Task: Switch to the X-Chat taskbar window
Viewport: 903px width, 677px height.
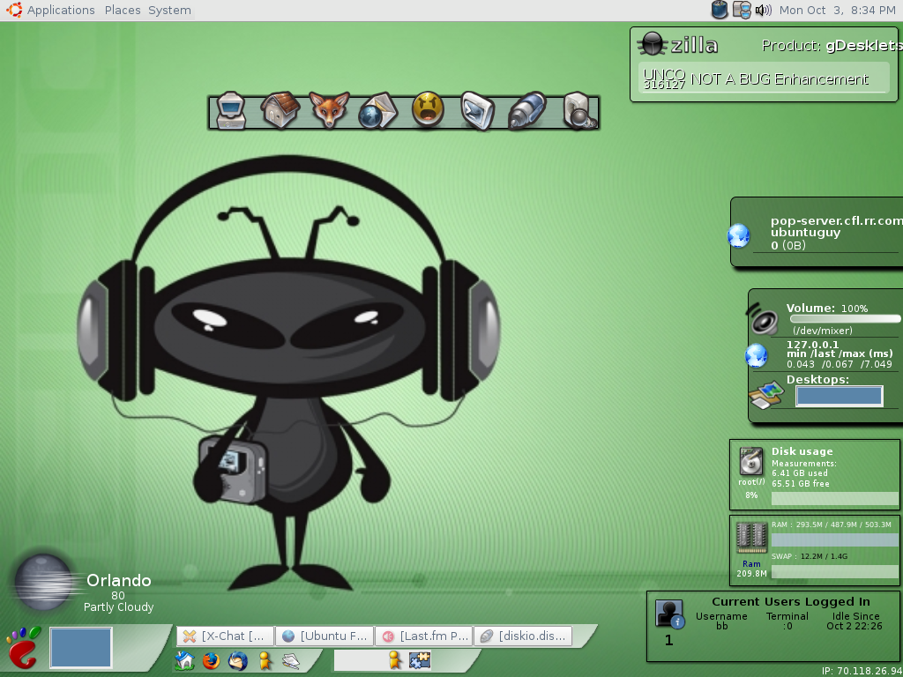Action: [225, 636]
